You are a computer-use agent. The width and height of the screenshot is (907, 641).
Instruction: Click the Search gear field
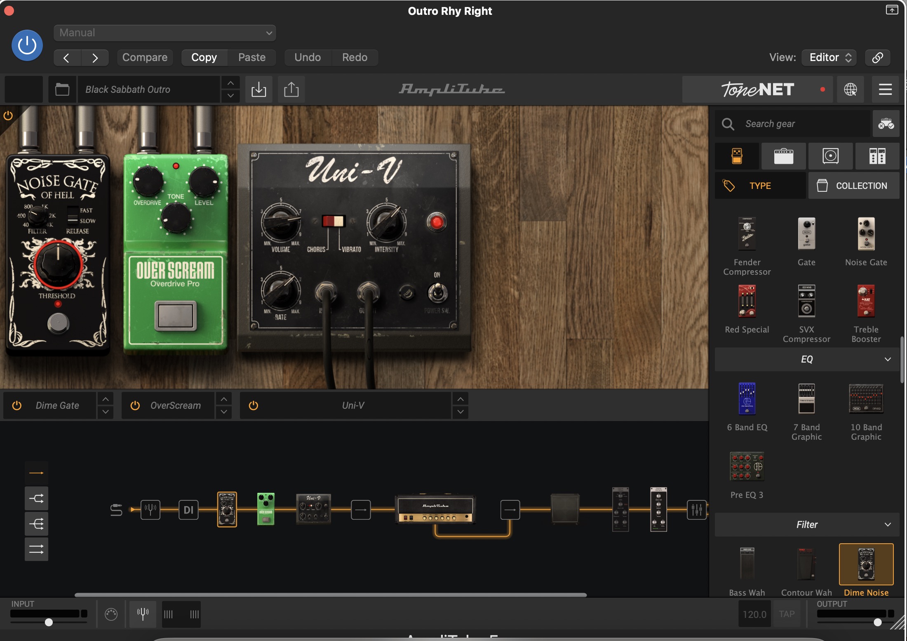pyautogui.click(x=792, y=124)
